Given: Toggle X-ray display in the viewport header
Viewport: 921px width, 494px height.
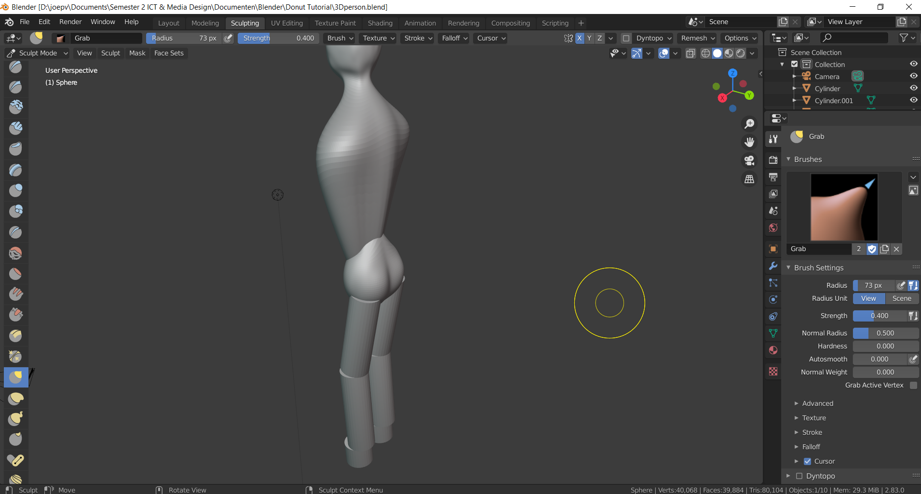Looking at the screenshot, I should (x=691, y=53).
